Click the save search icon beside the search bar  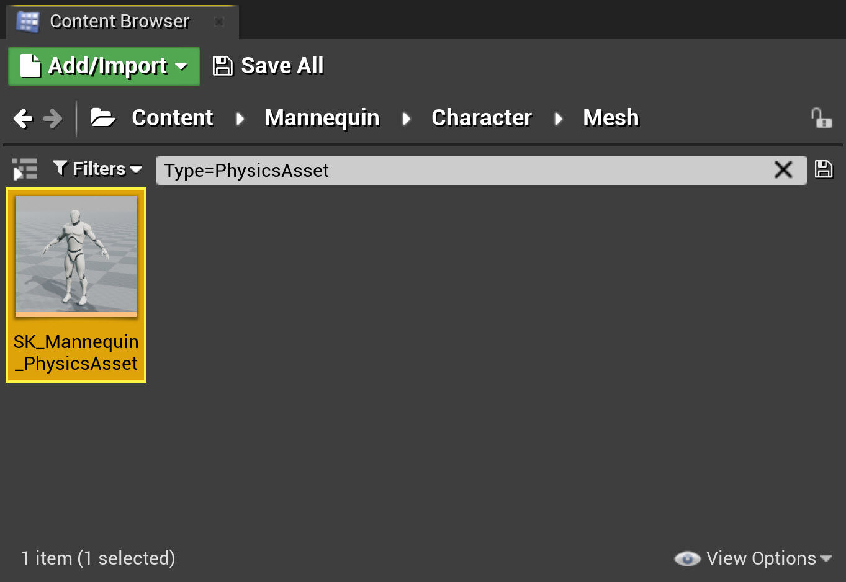pos(824,169)
